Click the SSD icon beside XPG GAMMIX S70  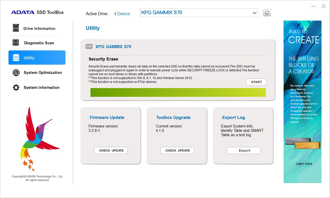[x=89, y=47]
